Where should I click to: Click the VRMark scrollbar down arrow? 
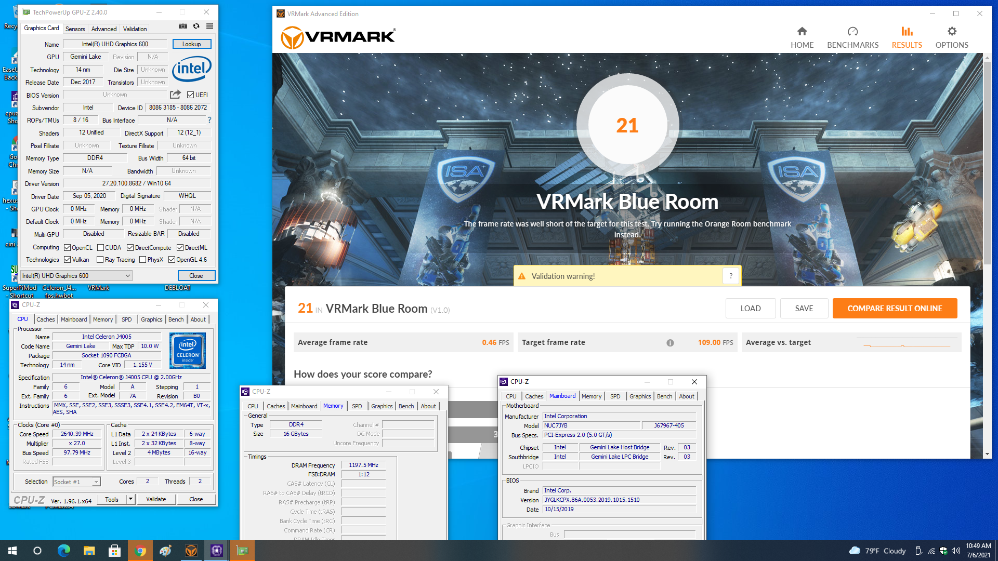tap(987, 454)
